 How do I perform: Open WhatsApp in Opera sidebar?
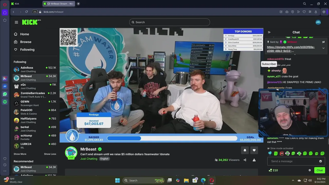(x=5, y=94)
